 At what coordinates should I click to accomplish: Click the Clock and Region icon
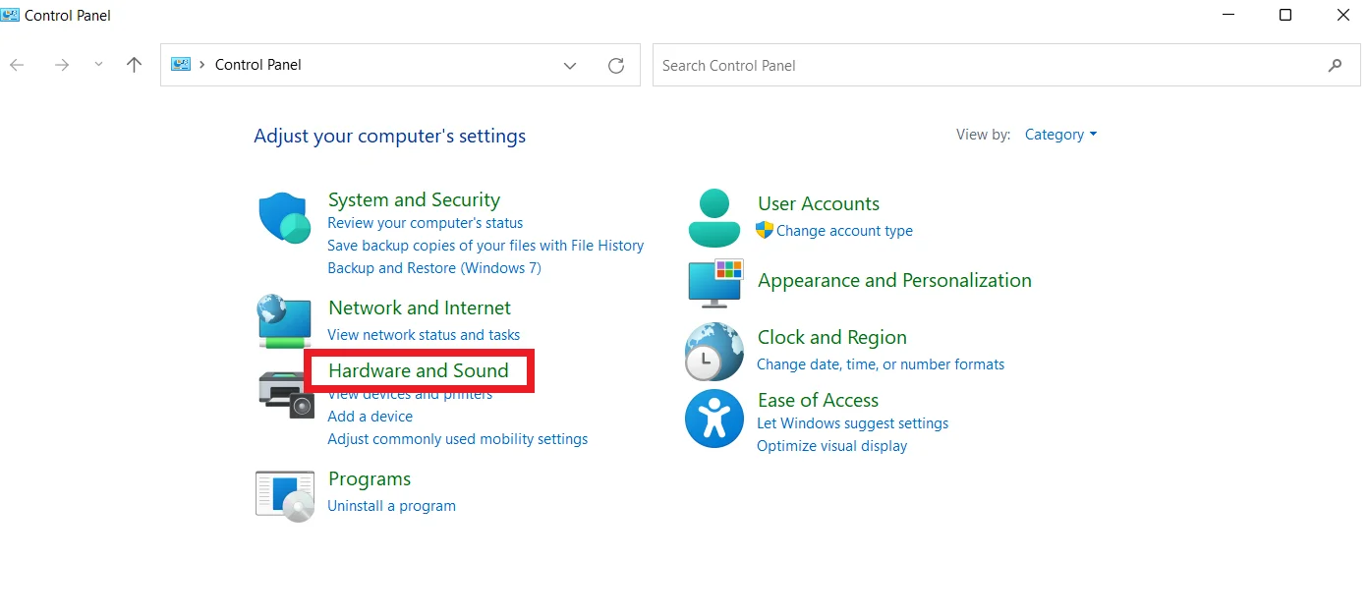point(713,351)
